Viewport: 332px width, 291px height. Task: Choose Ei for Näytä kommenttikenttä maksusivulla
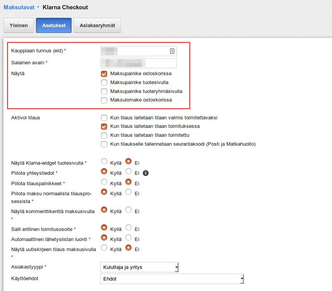click(128, 210)
